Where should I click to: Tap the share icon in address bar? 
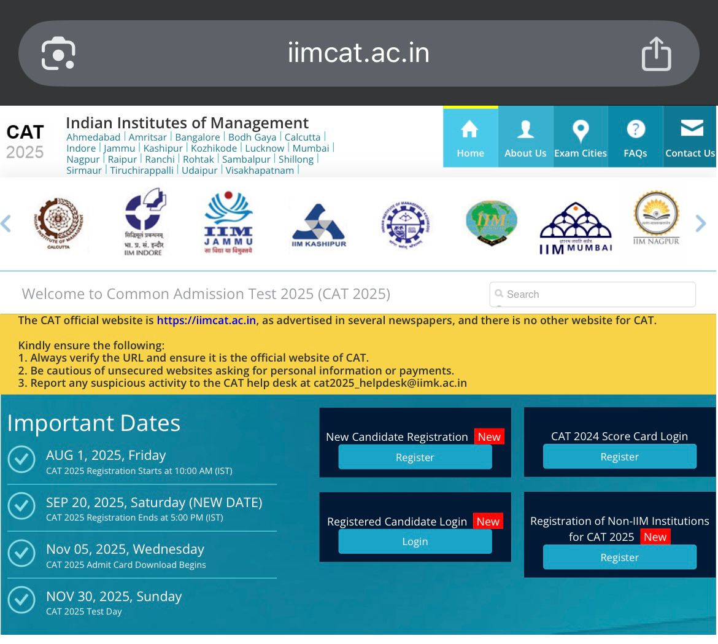(x=656, y=53)
